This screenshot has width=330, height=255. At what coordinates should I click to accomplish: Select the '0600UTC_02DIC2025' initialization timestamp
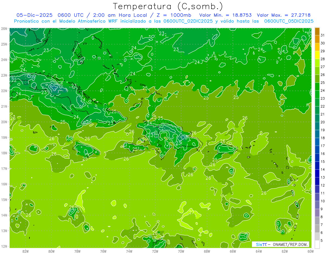tap(188, 21)
